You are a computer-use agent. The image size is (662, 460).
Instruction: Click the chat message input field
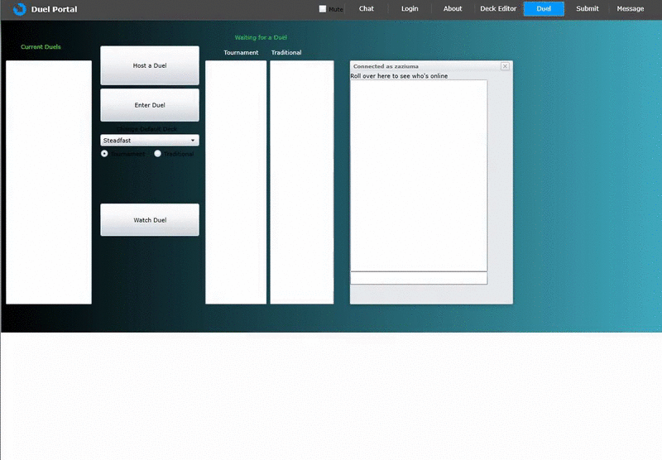pos(419,278)
